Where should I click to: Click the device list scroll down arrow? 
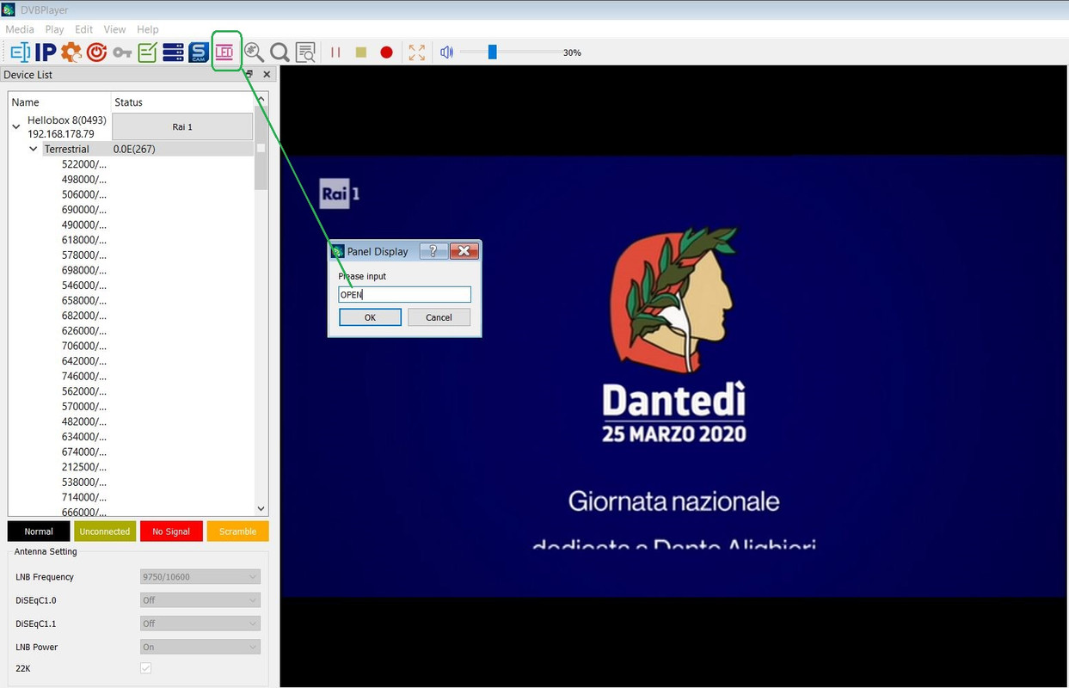pos(261,509)
